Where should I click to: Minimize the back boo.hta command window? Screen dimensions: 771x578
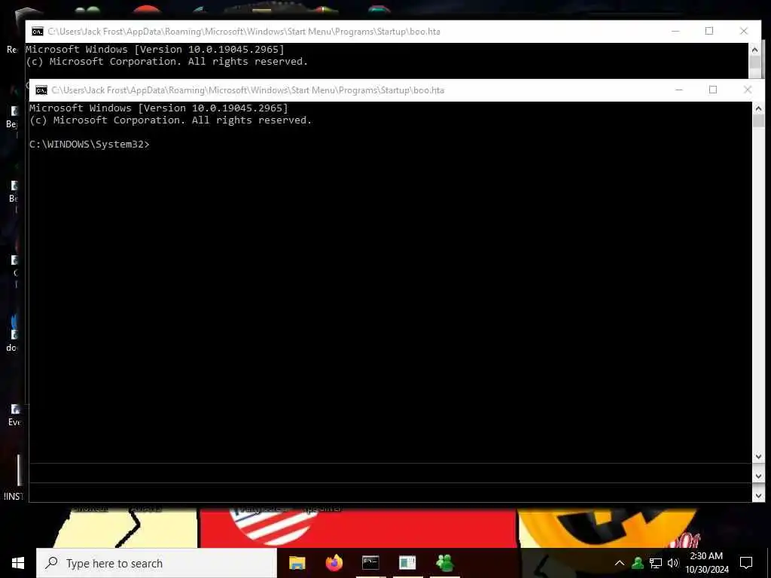(x=675, y=31)
